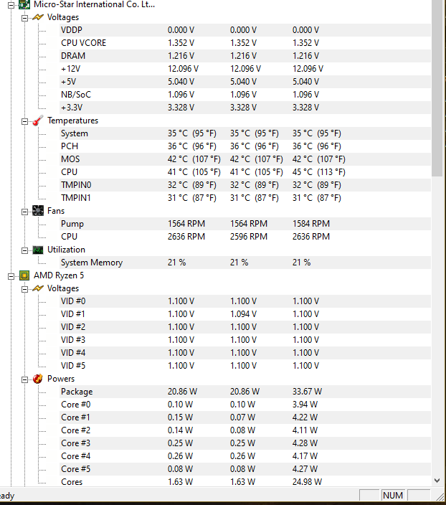This screenshot has height=505, width=446.
Task: Click the Utilization graph icon
Action: pos(38,250)
